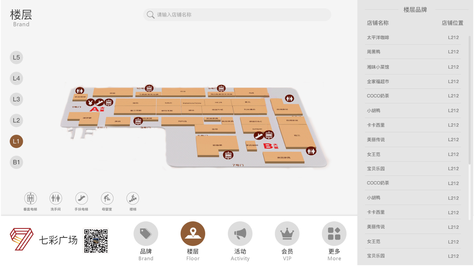Screen dimensions: 475x266
Task: Switch to floor L2
Action: pyautogui.click(x=16, y=121)
